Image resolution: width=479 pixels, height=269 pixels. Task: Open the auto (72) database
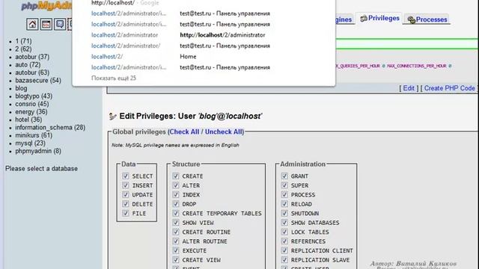click(28, 65)
